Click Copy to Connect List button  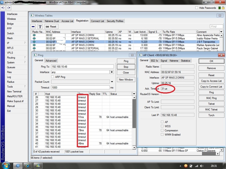pos(211,87)
